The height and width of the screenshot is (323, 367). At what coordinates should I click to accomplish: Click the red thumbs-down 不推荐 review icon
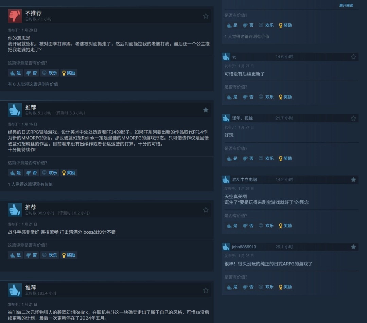[15, 16]
